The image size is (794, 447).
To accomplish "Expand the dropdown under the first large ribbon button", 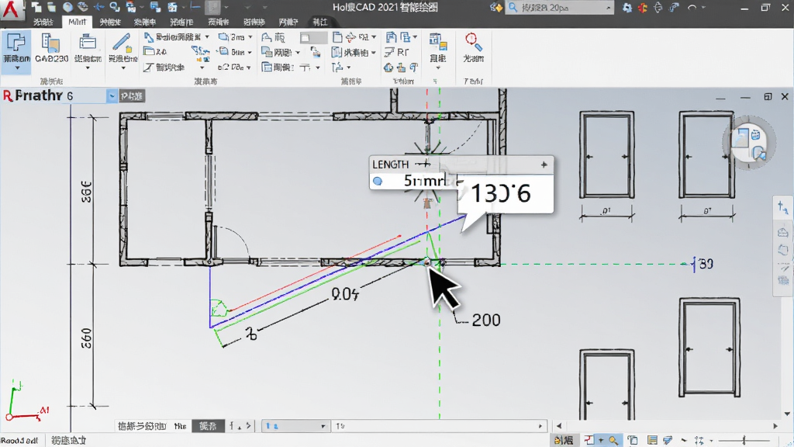I will tap(16, 68).
